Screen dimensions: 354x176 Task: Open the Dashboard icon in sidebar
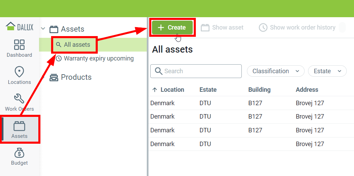19,45
